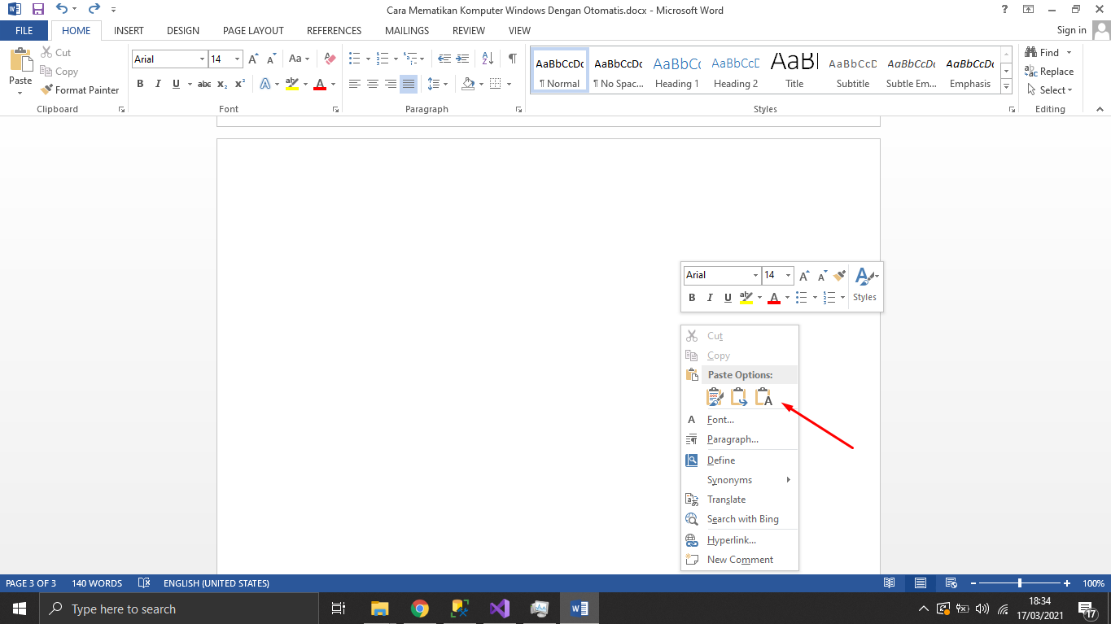Click the Replace button
This screenshot has height=624, width=1111.
click(1049, 72)
